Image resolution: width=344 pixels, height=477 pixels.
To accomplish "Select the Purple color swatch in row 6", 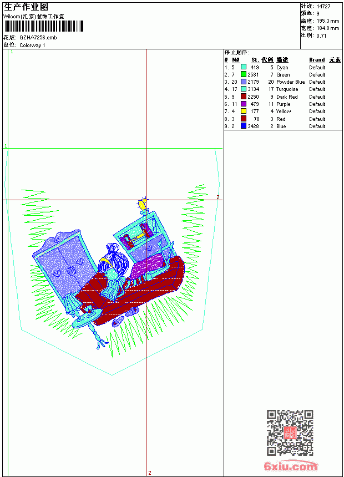I will pos(244,104).
